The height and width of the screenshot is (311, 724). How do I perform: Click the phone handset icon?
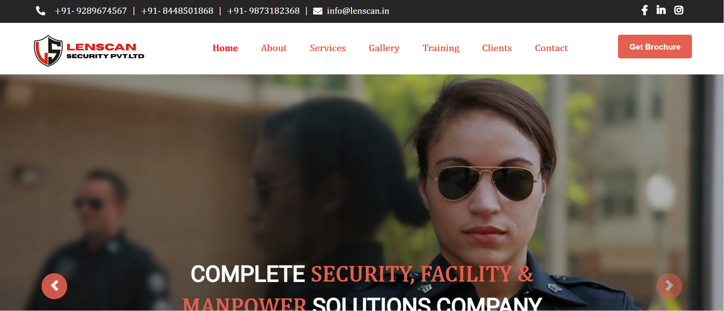click(40, 11)
